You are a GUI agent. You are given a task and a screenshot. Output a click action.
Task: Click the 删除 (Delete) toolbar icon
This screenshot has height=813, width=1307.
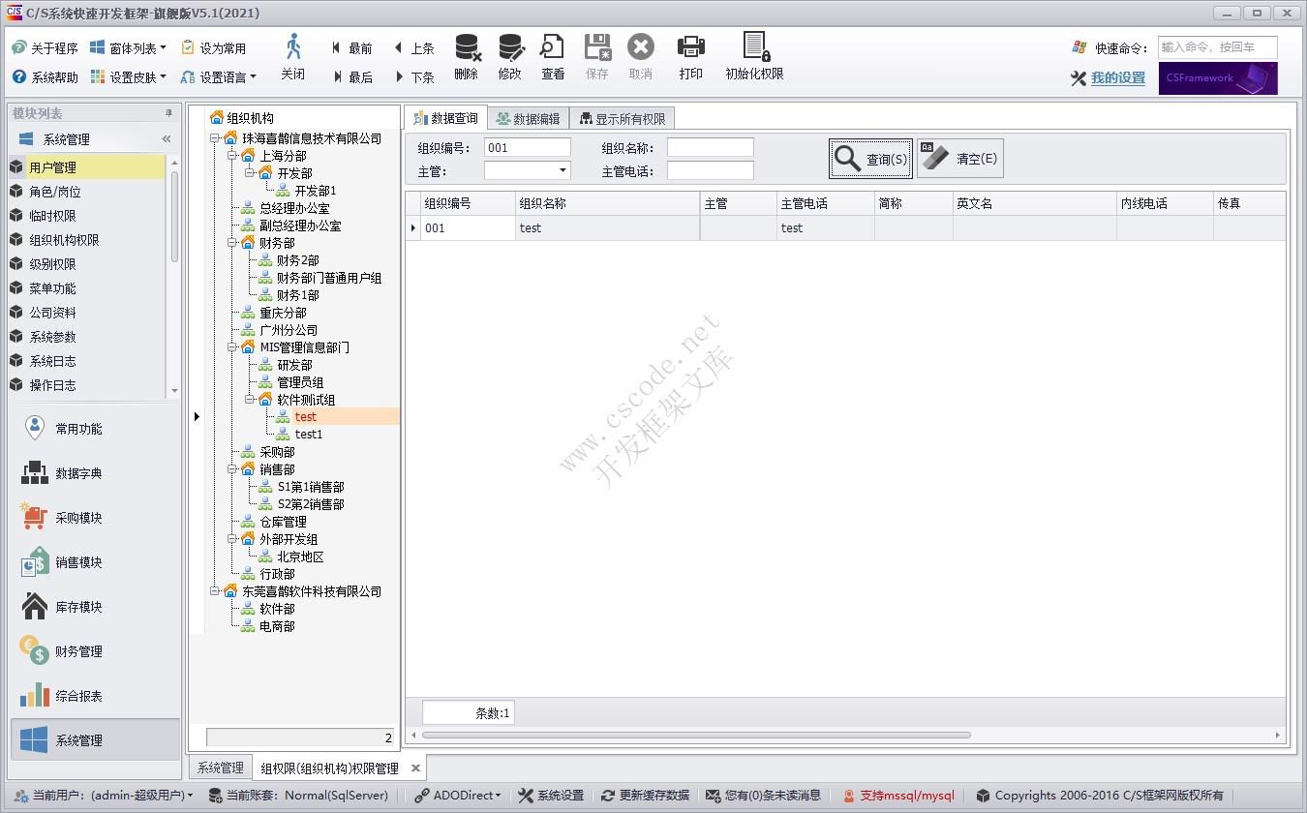pyautogui.click(x=466, y=56)
